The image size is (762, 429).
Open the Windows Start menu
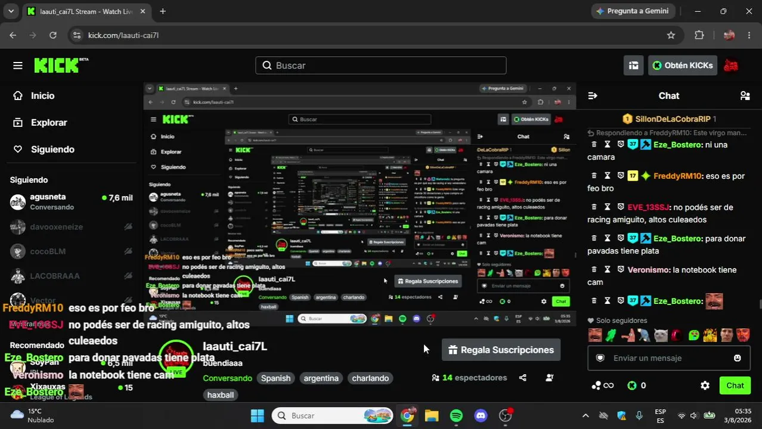coord(257,415)
